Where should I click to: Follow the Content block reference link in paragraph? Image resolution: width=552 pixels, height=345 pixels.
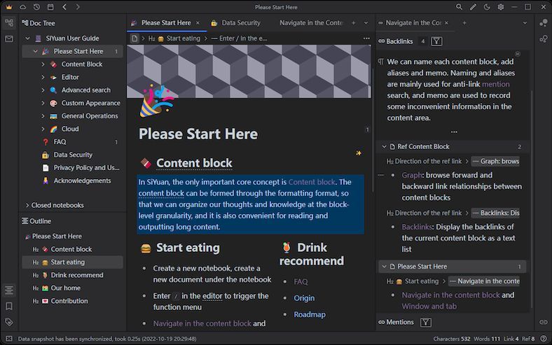click(x=312, y=182)
